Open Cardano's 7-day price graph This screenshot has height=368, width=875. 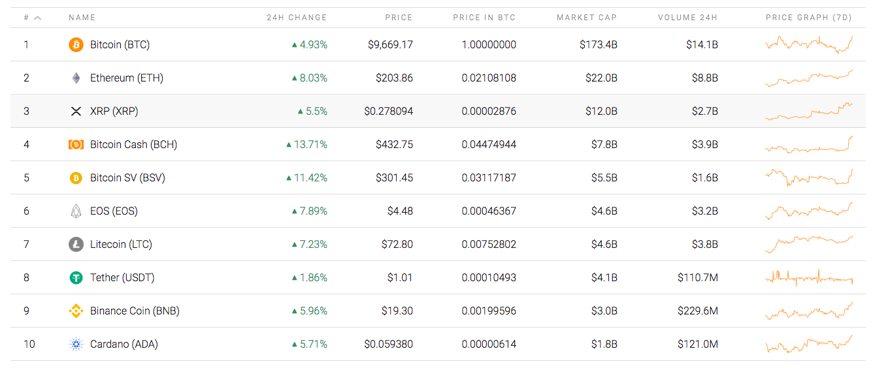point(809,344)
